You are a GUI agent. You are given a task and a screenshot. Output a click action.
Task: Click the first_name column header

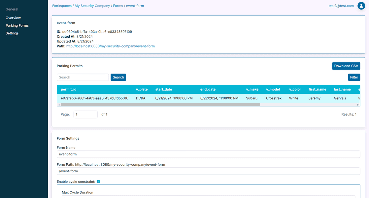317,89
